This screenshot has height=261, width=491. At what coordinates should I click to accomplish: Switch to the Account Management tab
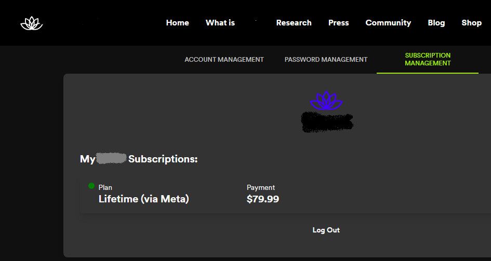click(x=224, y=60)
